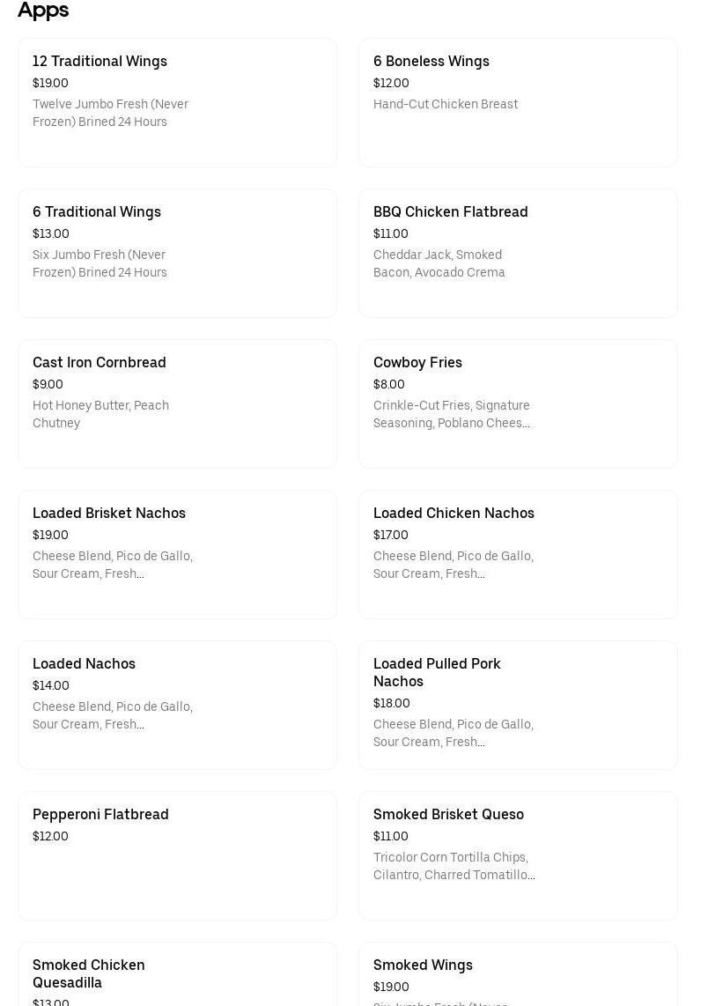This screenshot has height=1006, width=708.
Task: Click the Apps section heading
Action: pyautogui.click(x=43, y=11)
